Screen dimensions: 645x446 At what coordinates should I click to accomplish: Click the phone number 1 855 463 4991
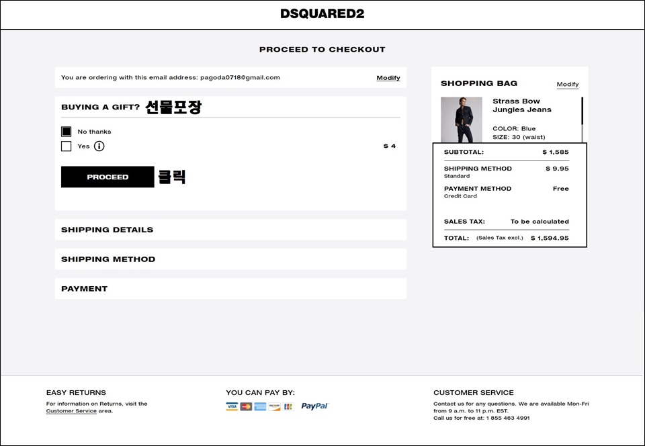click(x=508, y=418)
